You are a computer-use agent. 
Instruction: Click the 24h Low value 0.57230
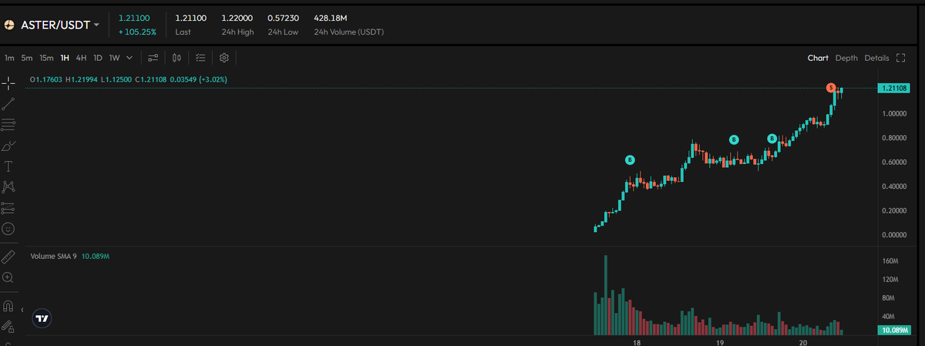click(x=283, y=17)
